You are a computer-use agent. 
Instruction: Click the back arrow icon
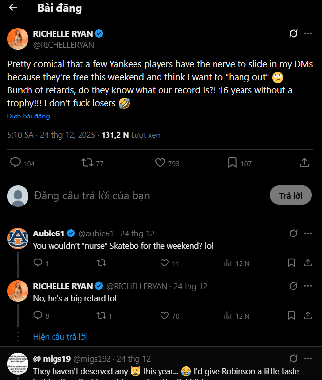(13, 8)
